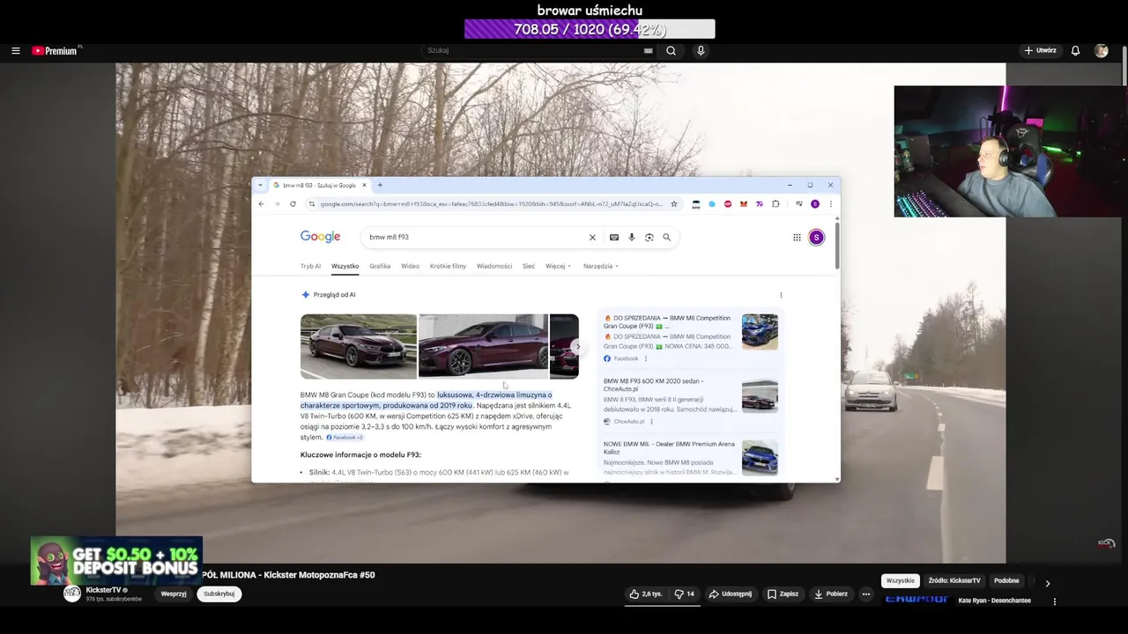This screenshot has height=634, width=1128.
Task: Start YouTube voice search with microphone
Action: pyautogui.click(x=701, y=51)
